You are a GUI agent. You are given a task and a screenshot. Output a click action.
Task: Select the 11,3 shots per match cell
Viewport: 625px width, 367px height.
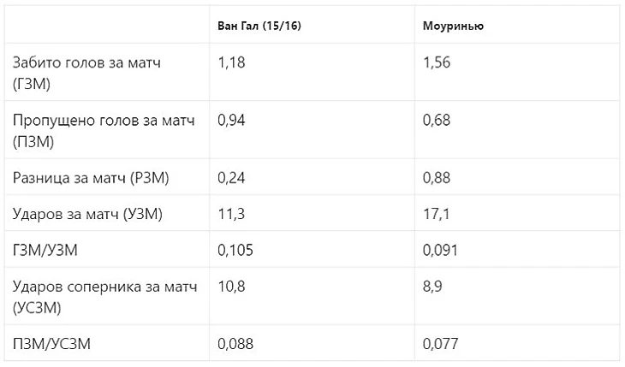click(231, 213)
